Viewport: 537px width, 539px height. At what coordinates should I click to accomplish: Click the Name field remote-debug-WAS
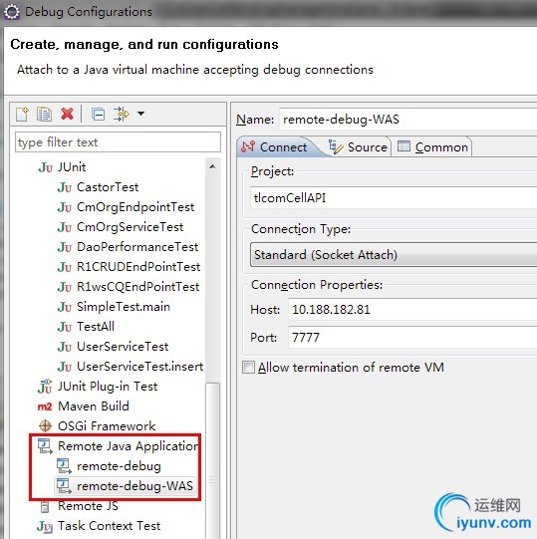[x=408, y=120]
